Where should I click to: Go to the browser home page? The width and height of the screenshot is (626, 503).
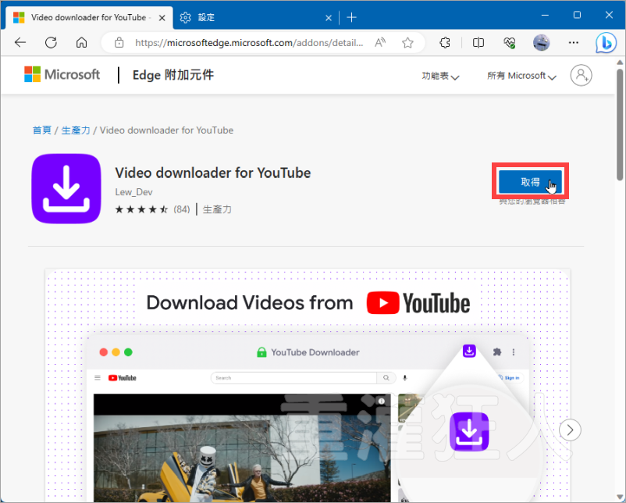(81, 42)
